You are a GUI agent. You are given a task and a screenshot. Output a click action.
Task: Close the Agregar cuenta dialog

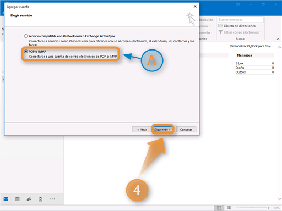pos(195,7)
